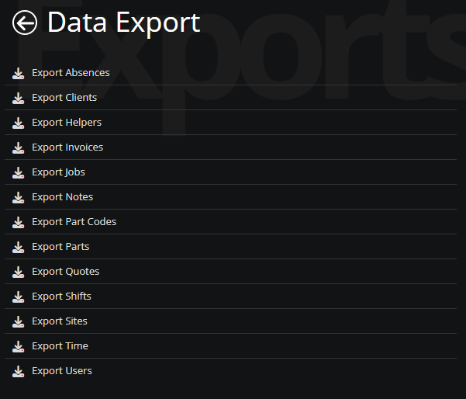
Task: Select the Export Invoices text link
Action: click(x=67, y=147)
